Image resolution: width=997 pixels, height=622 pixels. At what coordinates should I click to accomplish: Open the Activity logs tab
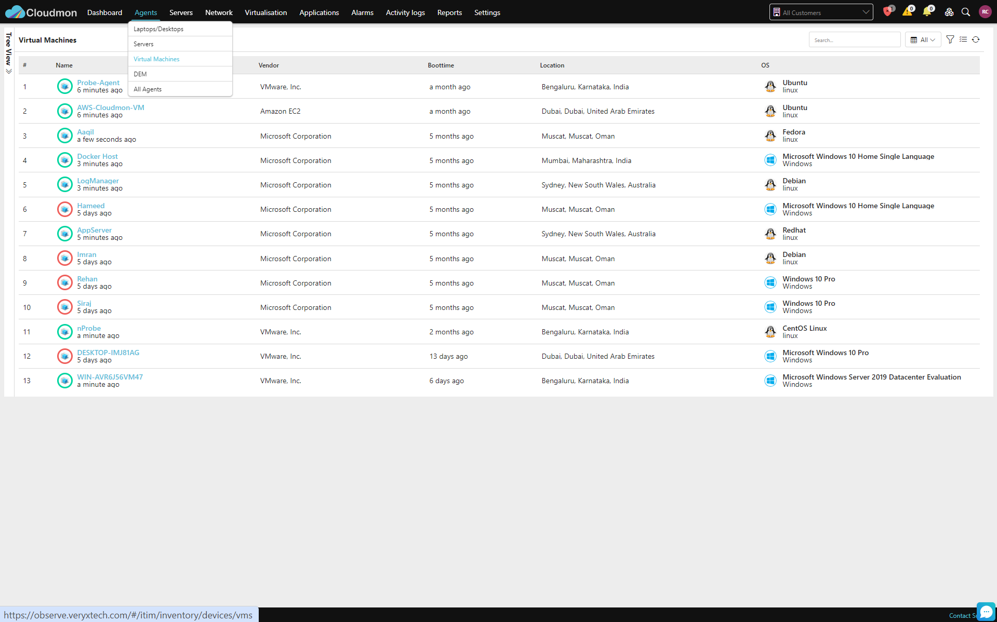[x=405, y=12]
